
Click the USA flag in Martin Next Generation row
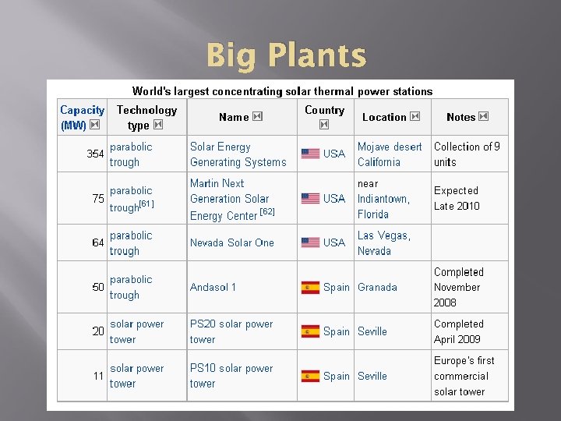tap(311, 198)
